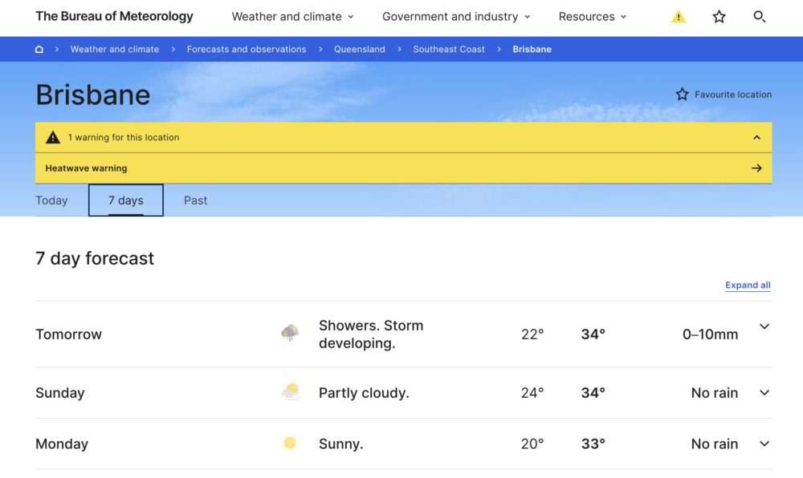Image resolution: width=803 pixels, height=478 pixels.
Task: Switch to the Today tab
Action: click(x=51, y=201)
